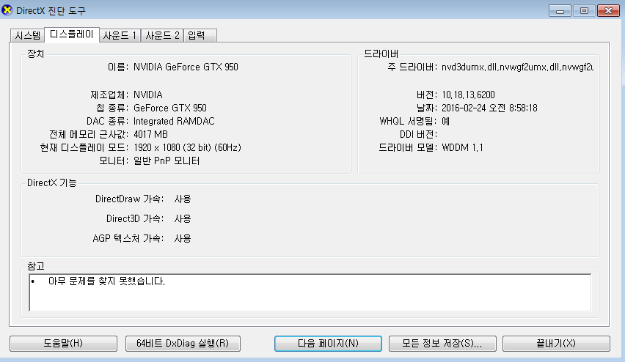Click Direct3D 가속 value 사용
625x362 pixels.
(183, 218)
